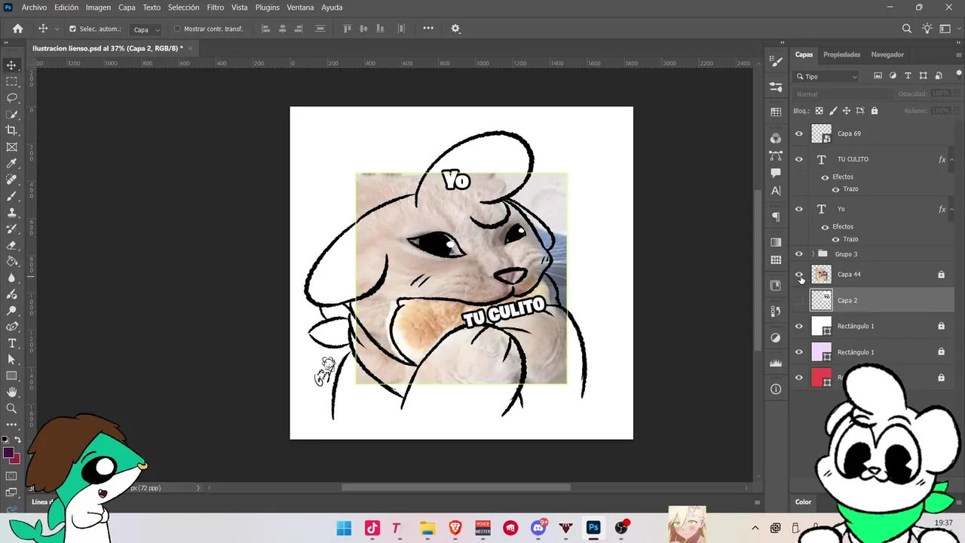Hide Capa 69 layer visibility
965x543 pixels.
tap(799, 133)
